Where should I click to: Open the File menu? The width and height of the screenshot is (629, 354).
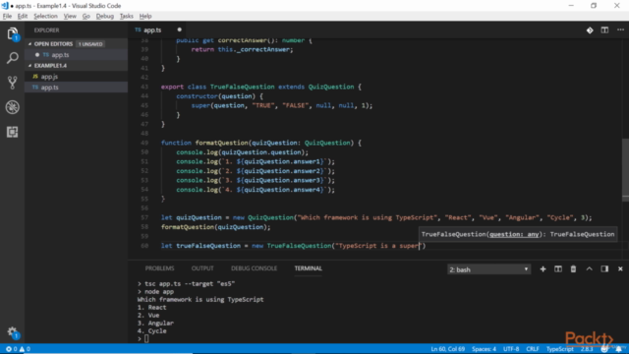point(7,16)
